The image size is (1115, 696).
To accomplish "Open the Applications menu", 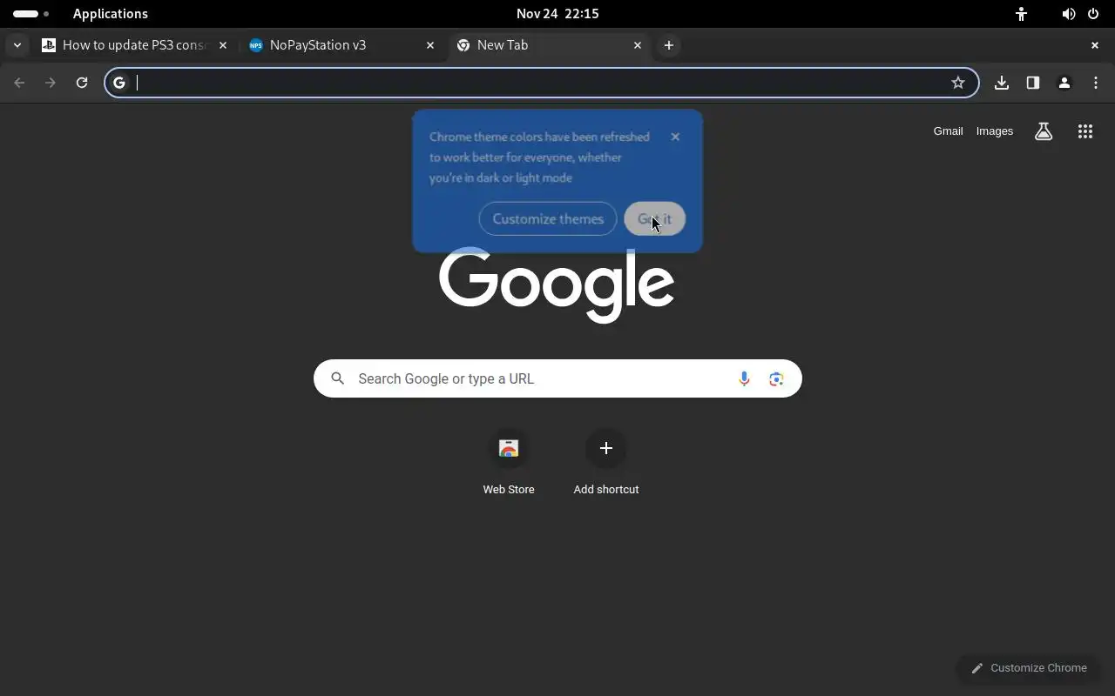I will tap(111, 14).
